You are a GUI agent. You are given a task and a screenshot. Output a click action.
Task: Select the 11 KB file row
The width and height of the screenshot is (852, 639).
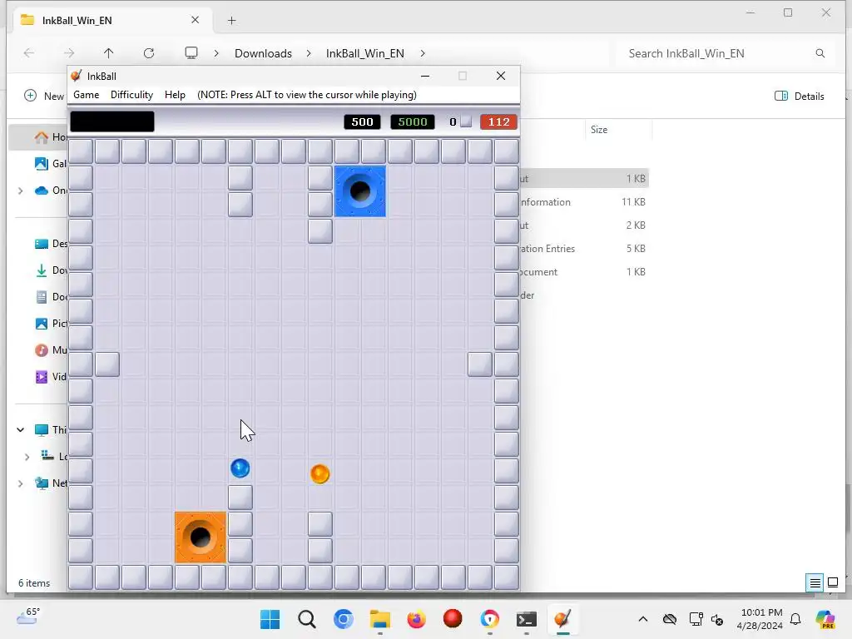[x=584, y=201]
